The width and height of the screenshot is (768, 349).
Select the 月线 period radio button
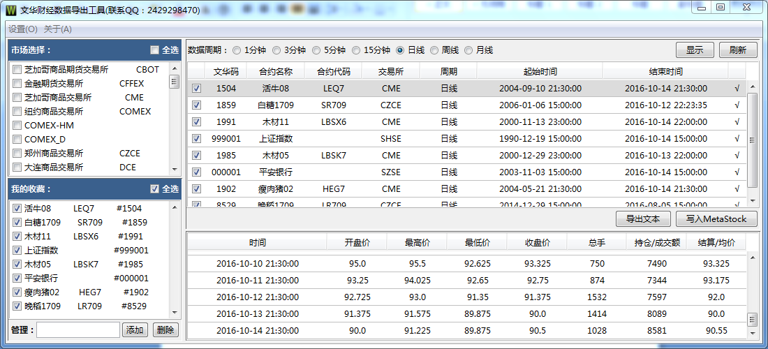[468, 50]
